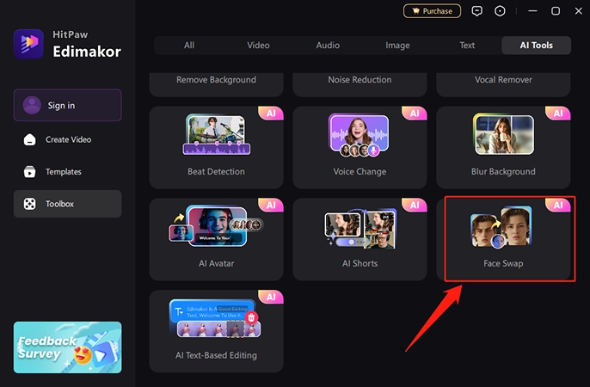Click the Beat Detection illustration
Viewport: 590px width, 387px height.
point(217,135)
